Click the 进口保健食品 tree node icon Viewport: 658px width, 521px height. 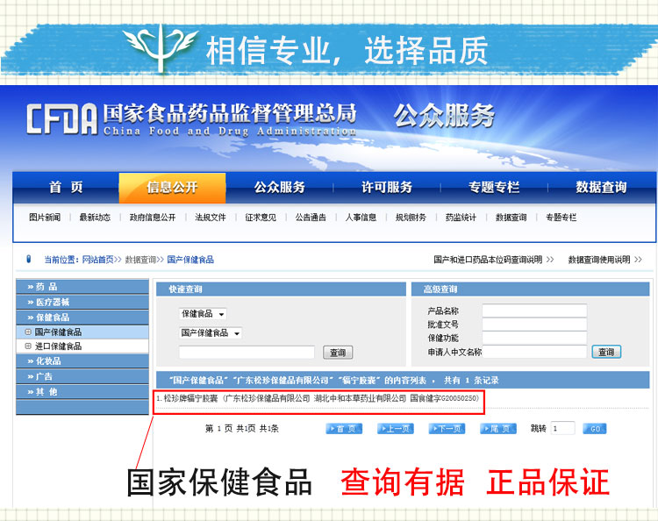tap(27, 346)
